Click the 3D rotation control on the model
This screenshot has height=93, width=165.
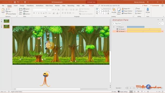(48, 45)
